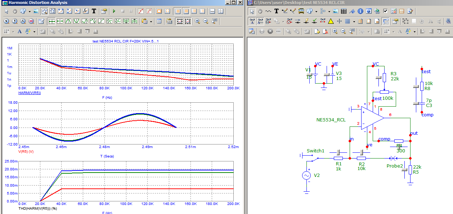Click font letter A icon in analysis bottom toolbar

19,31
